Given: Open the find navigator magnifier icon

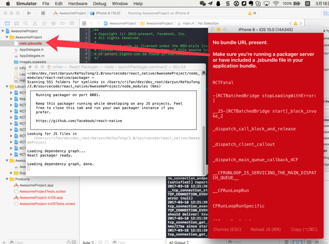Looking at the screenshot, I should pyautogui.click(x=26, y=23).
